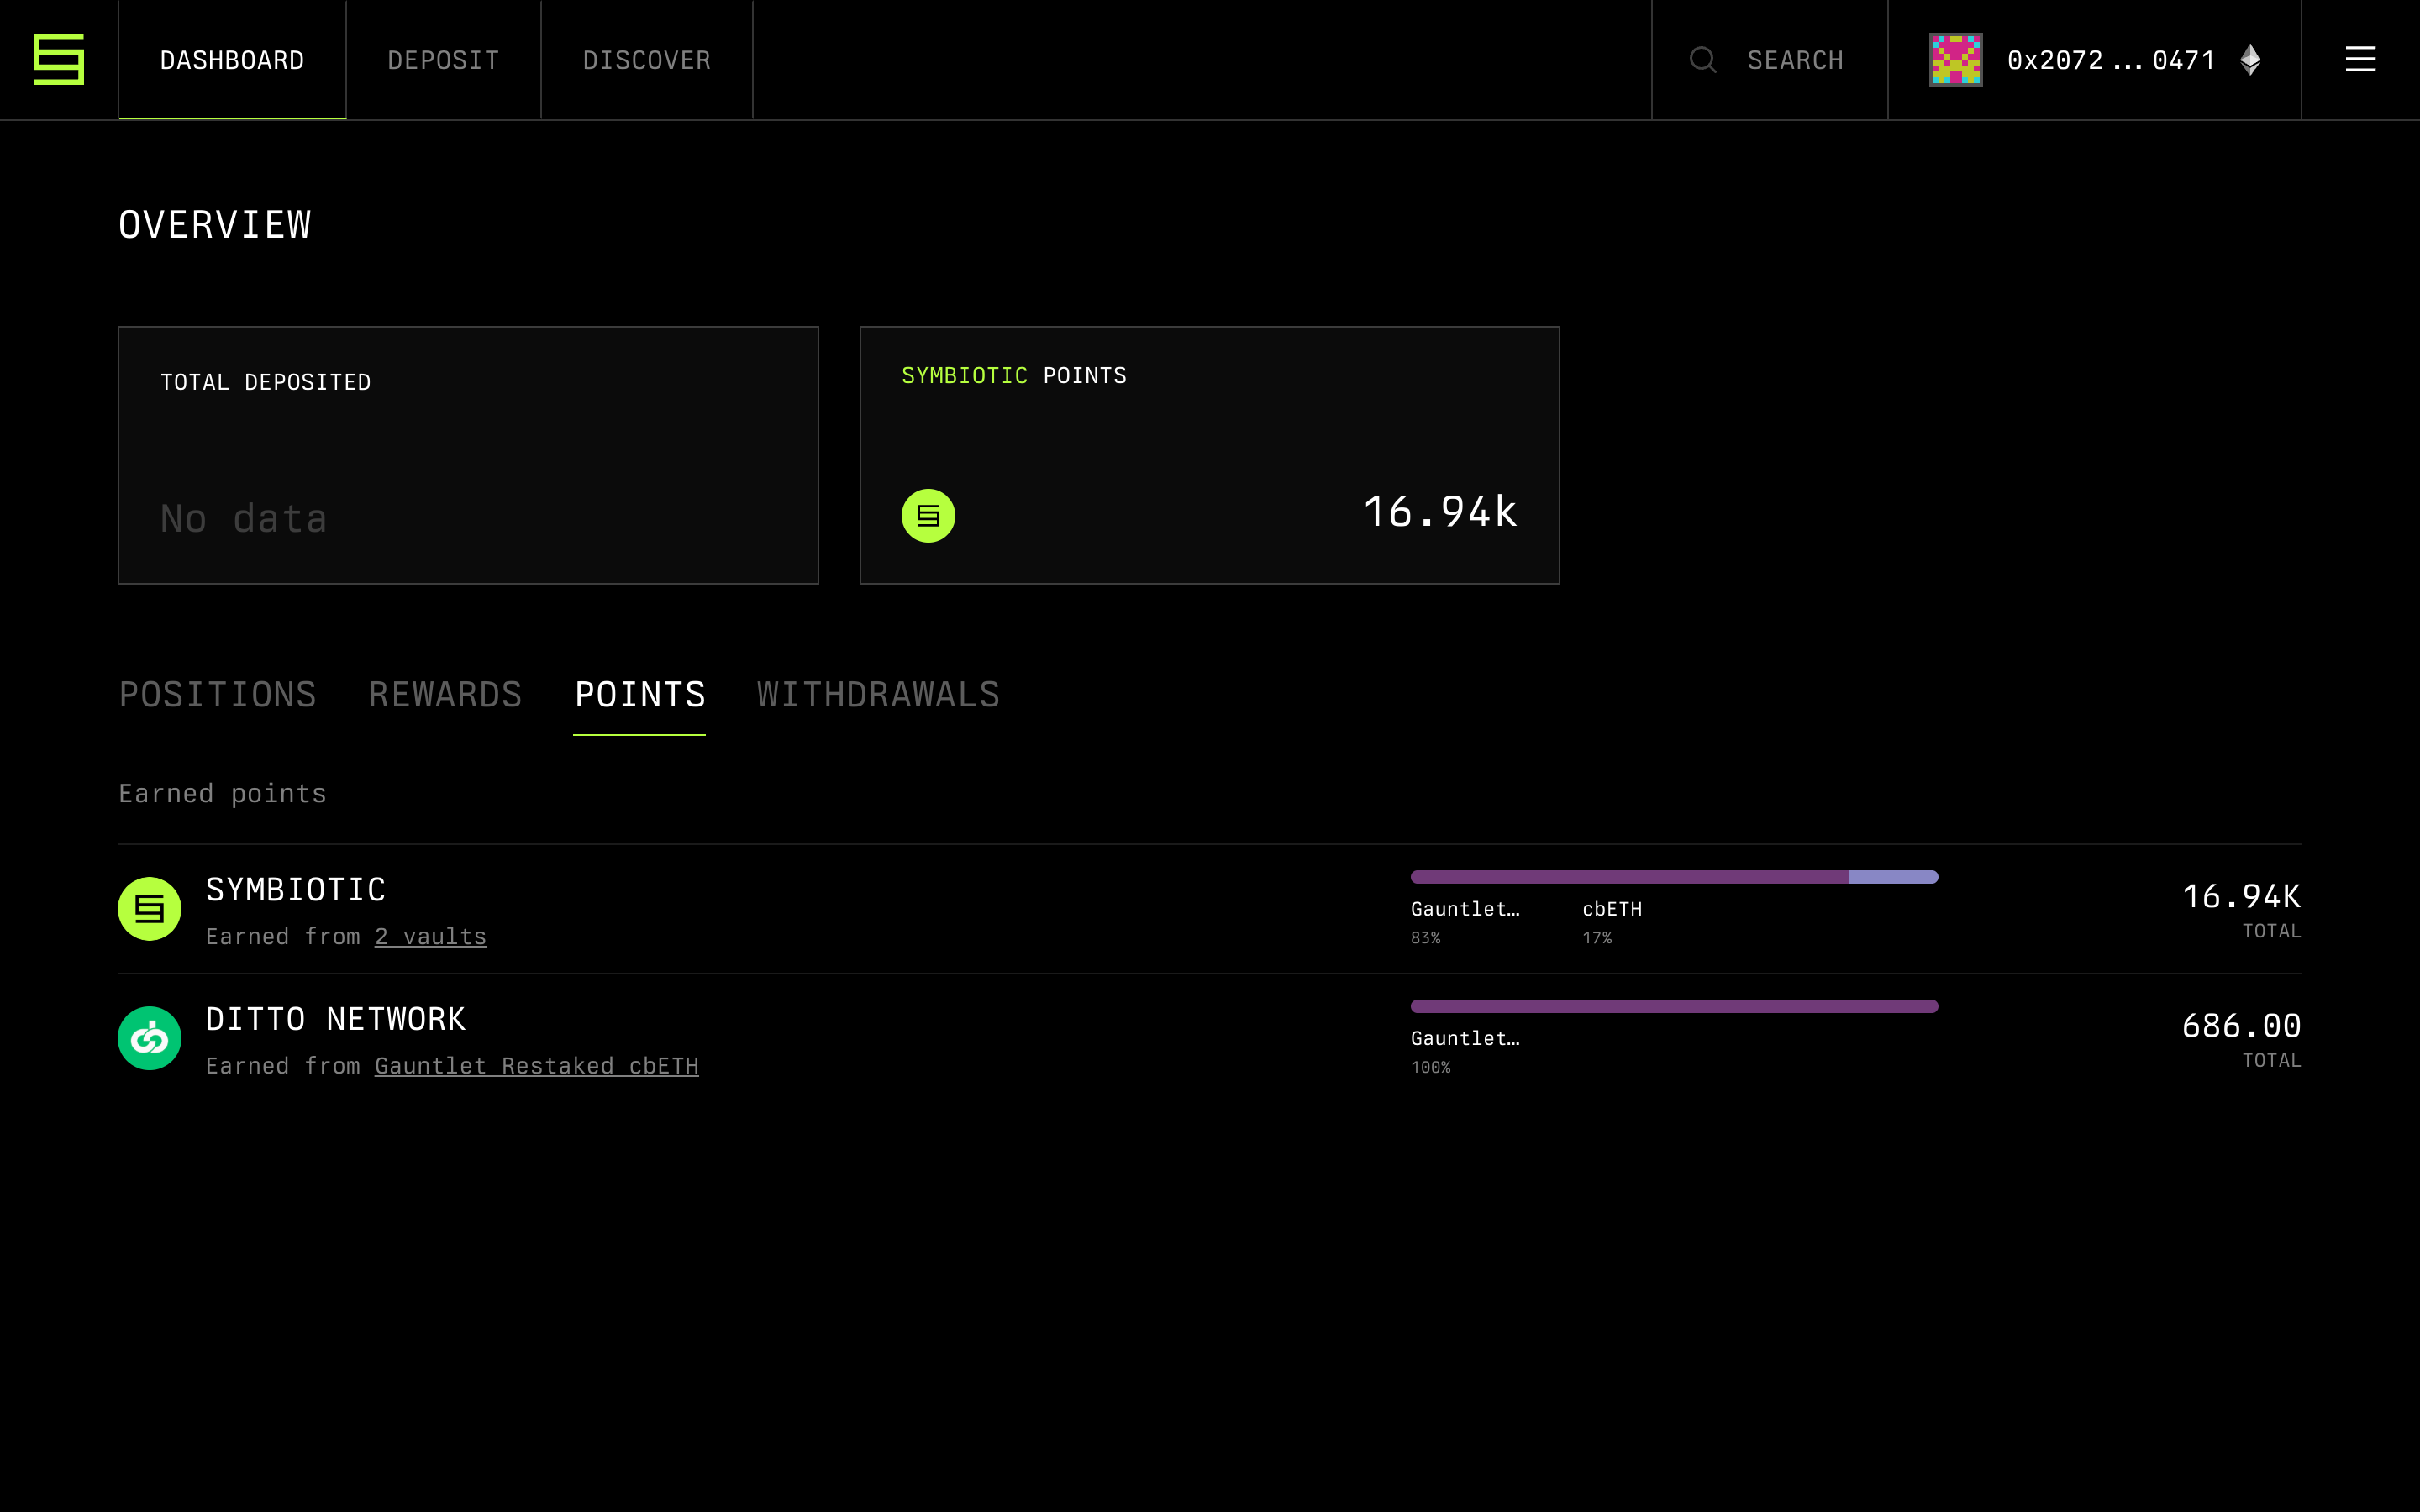Open the hamburger menu icon

2360,60
